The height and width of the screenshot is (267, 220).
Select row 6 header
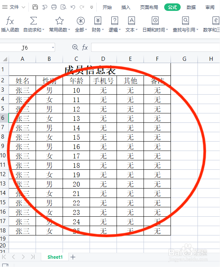tap(4, 118)
